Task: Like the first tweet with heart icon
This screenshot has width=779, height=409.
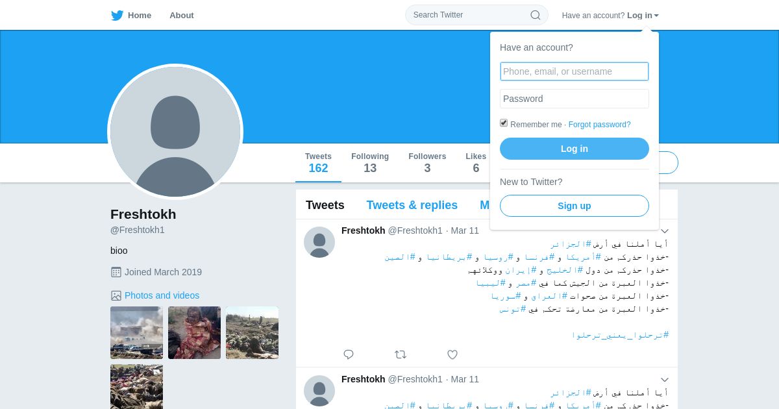Action: coord(452,354)
